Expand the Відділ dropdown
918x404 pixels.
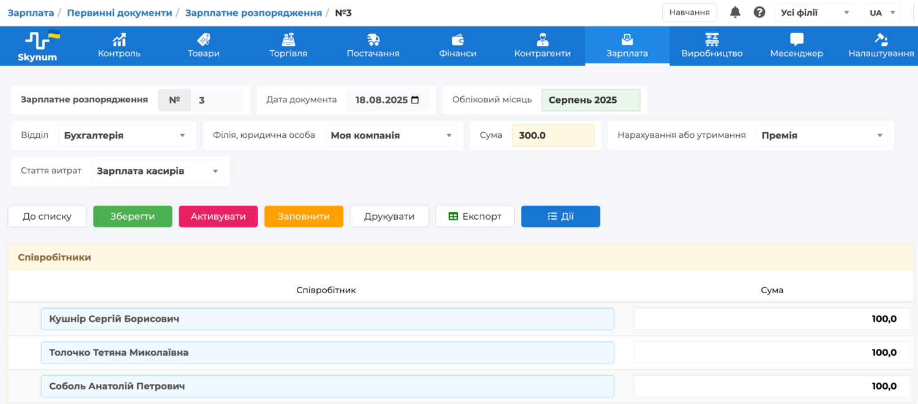click(182, 136)
